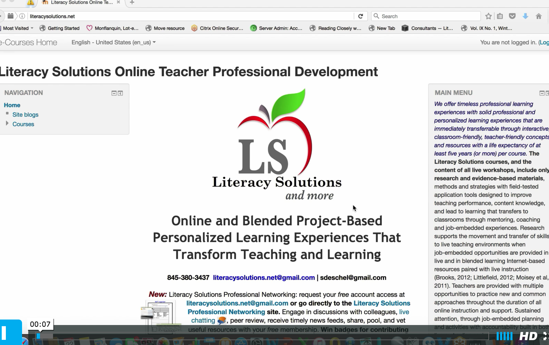Click the Literacy Solutions apple logo
This screenshot has width=549, height=345.
[x=277, y=145]
